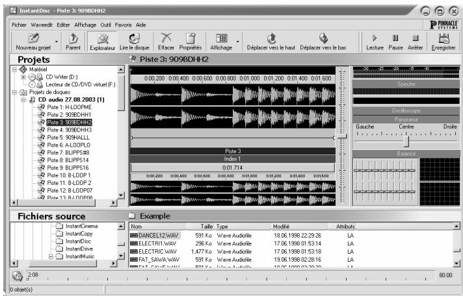Open the Aide menu
463x296 pixels.
pyautogui.click(x=141, y=25)
